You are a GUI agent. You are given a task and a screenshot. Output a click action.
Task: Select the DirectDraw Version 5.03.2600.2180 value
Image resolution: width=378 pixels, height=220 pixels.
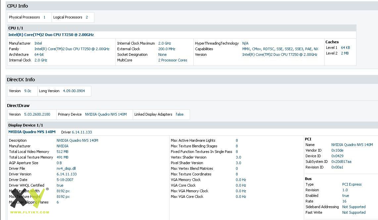click(37, 114)
